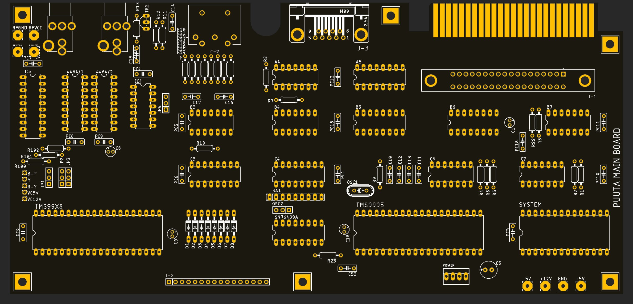The image size is (633, 304).
Task: Click the C9 capacitor footprint
Action: (172, 234)
